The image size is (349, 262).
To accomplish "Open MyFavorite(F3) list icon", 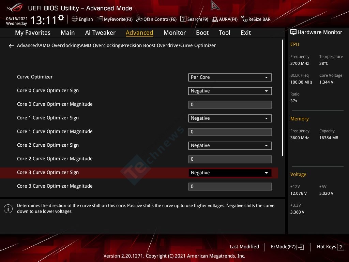I will tap(100, 19).
